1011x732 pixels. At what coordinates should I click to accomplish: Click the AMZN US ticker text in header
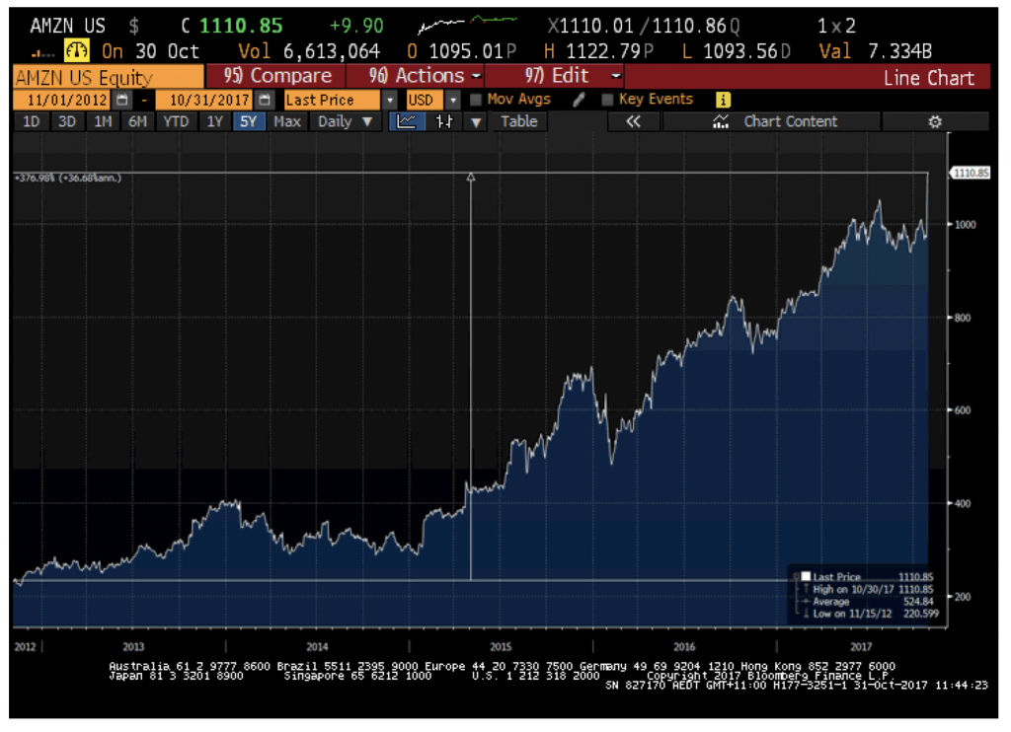pos(68,26)
